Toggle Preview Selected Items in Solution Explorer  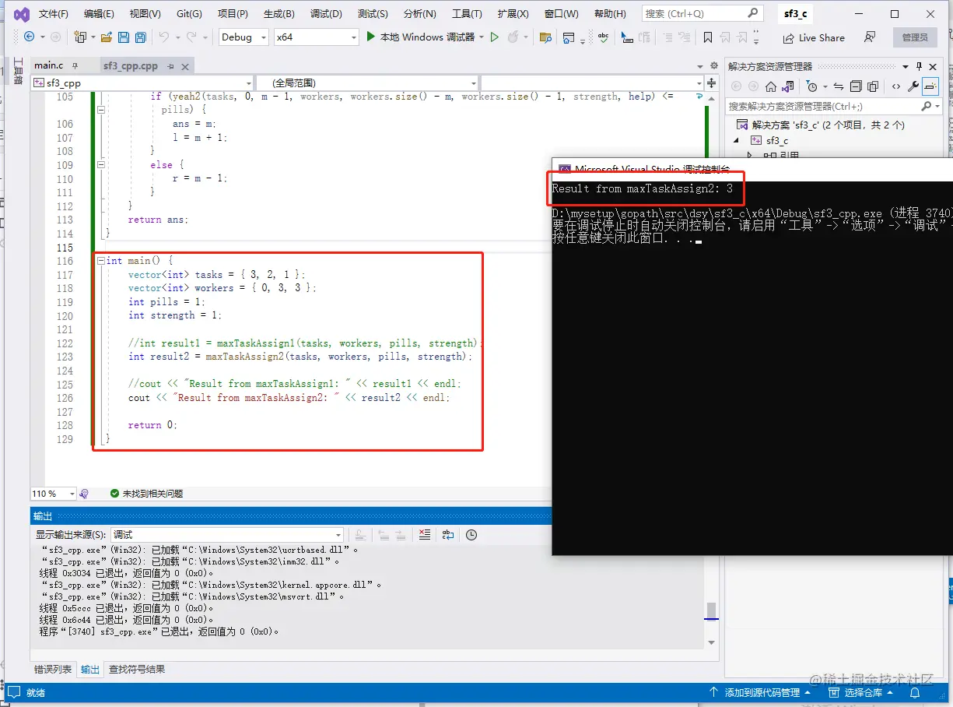pos(930,86)
